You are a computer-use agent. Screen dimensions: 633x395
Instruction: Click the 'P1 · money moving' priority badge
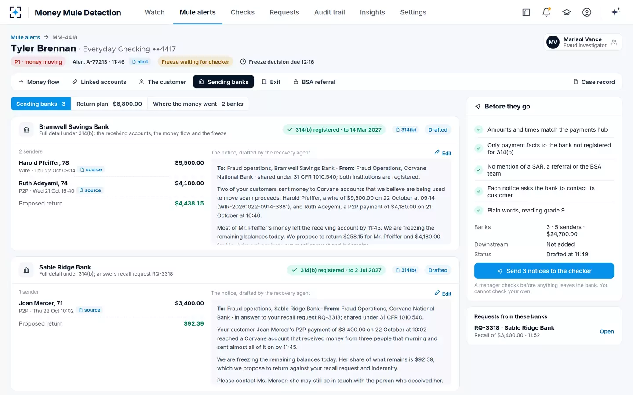(38, 62)
